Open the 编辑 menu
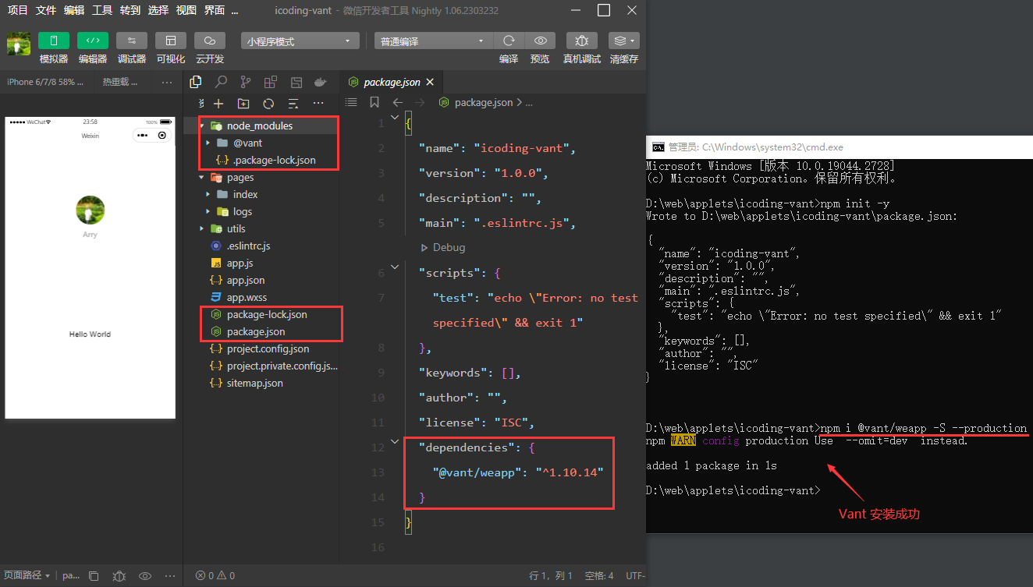 point(74,10)
